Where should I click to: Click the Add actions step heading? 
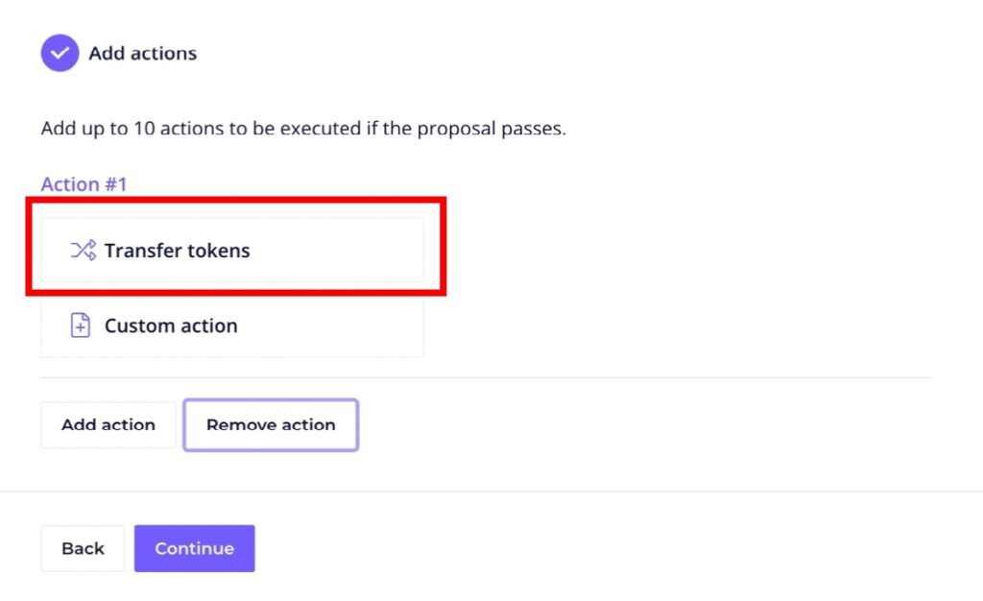click(142, 54)
